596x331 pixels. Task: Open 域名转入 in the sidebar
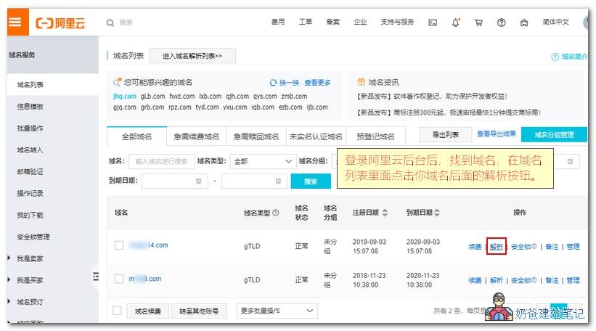click(x=30, y=150)
